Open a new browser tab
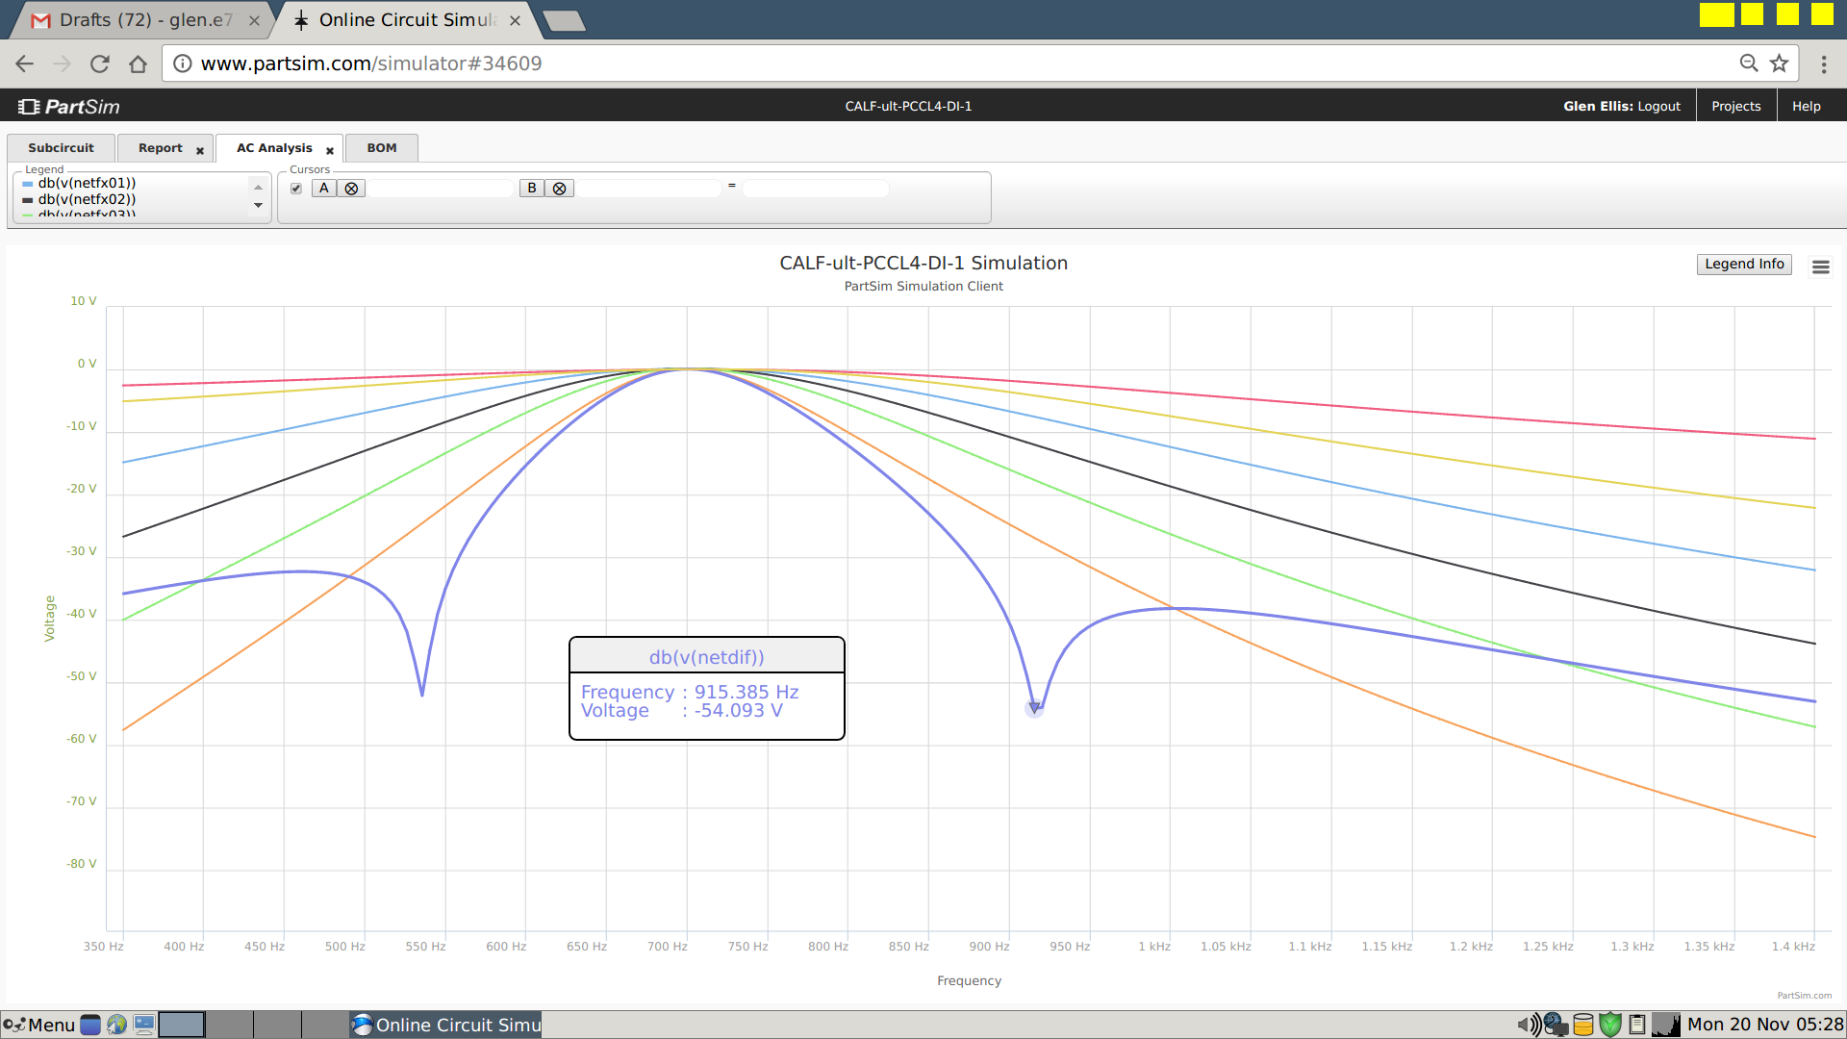Screen dimensions: 1847x1039 coord(564,20)
